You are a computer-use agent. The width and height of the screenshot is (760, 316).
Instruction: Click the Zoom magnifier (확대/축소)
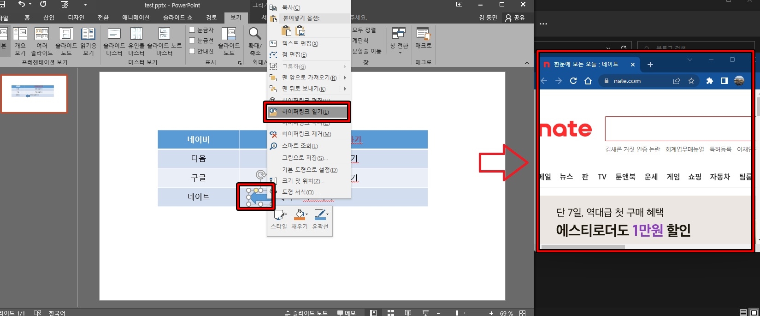tap(255, 41)
